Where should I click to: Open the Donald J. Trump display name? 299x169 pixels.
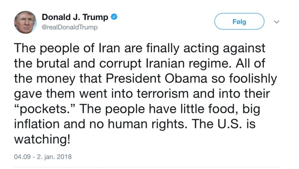pos(75,17)
